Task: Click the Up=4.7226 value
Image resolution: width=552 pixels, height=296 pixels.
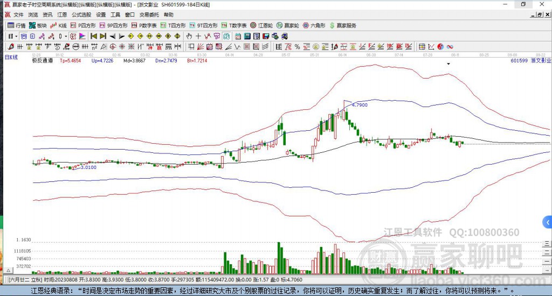Action: click(102, 60)
